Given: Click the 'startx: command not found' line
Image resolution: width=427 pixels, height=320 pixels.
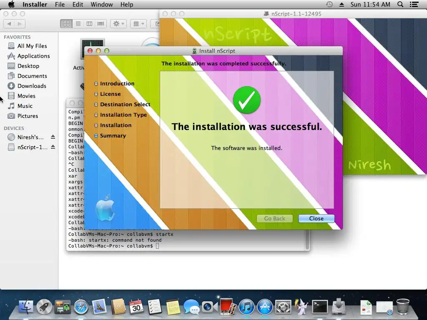Looking at the screenshot, I should pos(115,240).
